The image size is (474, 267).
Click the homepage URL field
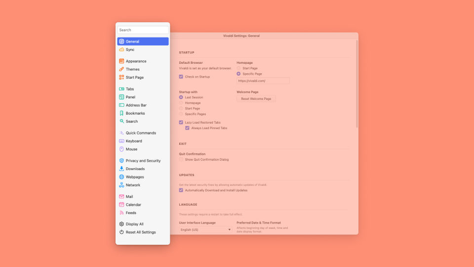coord(263,81)
